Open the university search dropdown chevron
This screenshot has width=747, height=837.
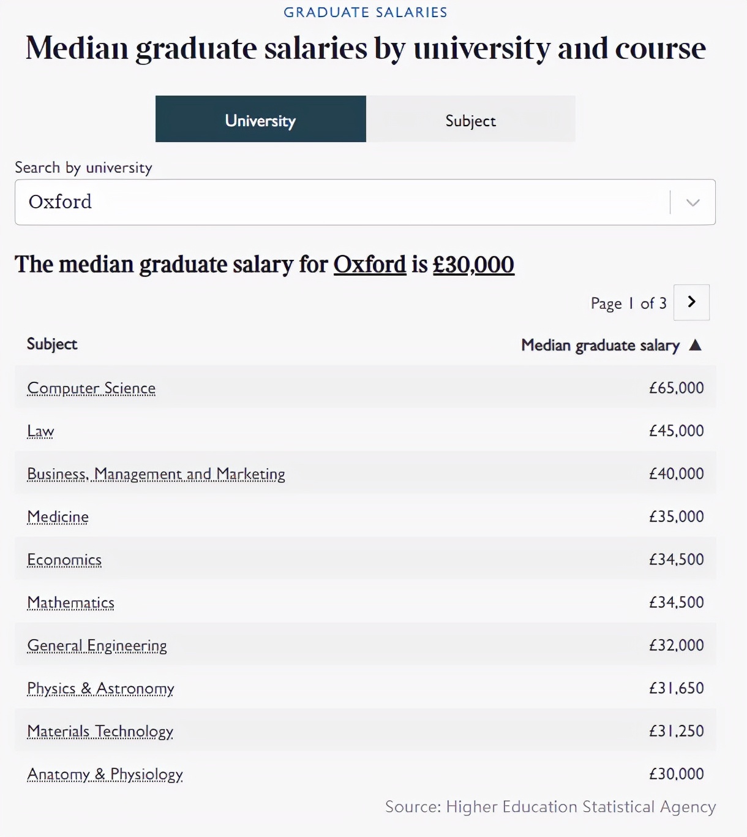tap(693, 202)
